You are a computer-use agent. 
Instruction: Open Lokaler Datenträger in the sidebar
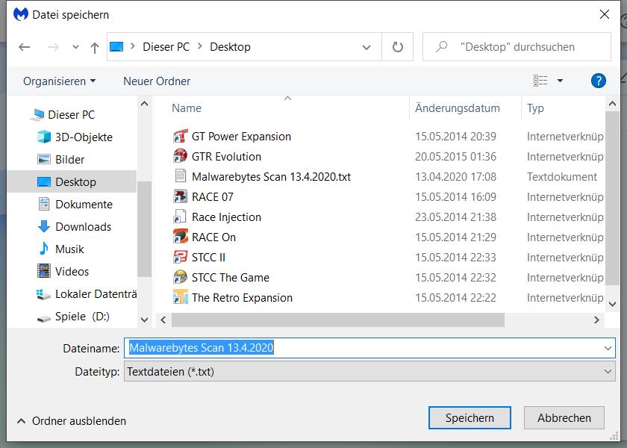(x=96, y=294)
